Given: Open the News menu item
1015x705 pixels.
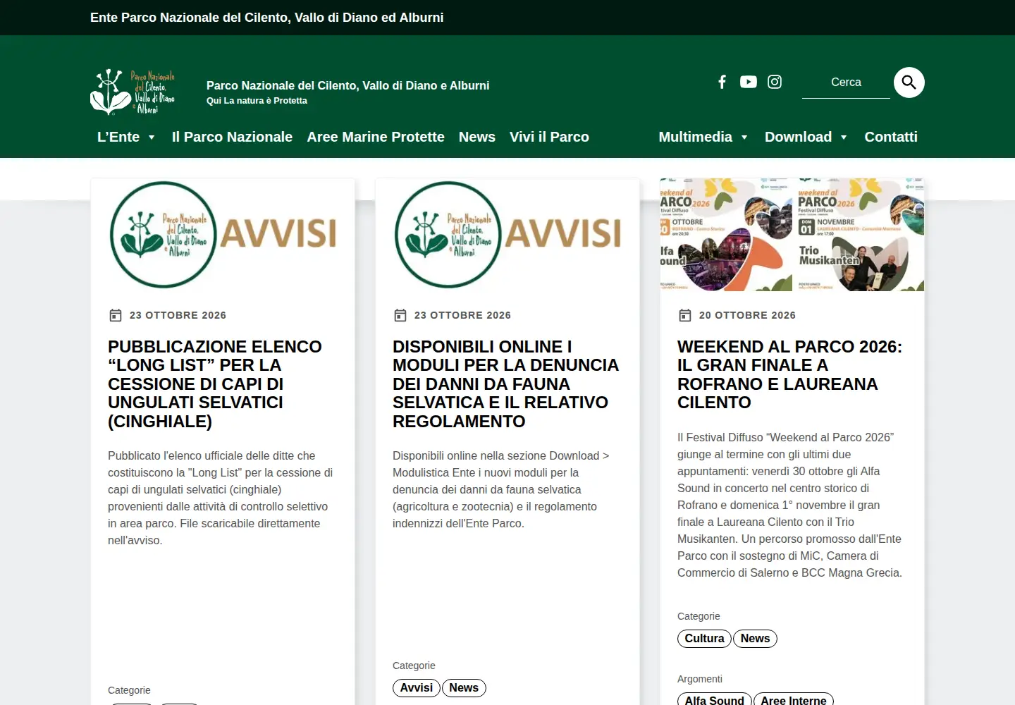Looking at the screenshot, I should point(477,137).
